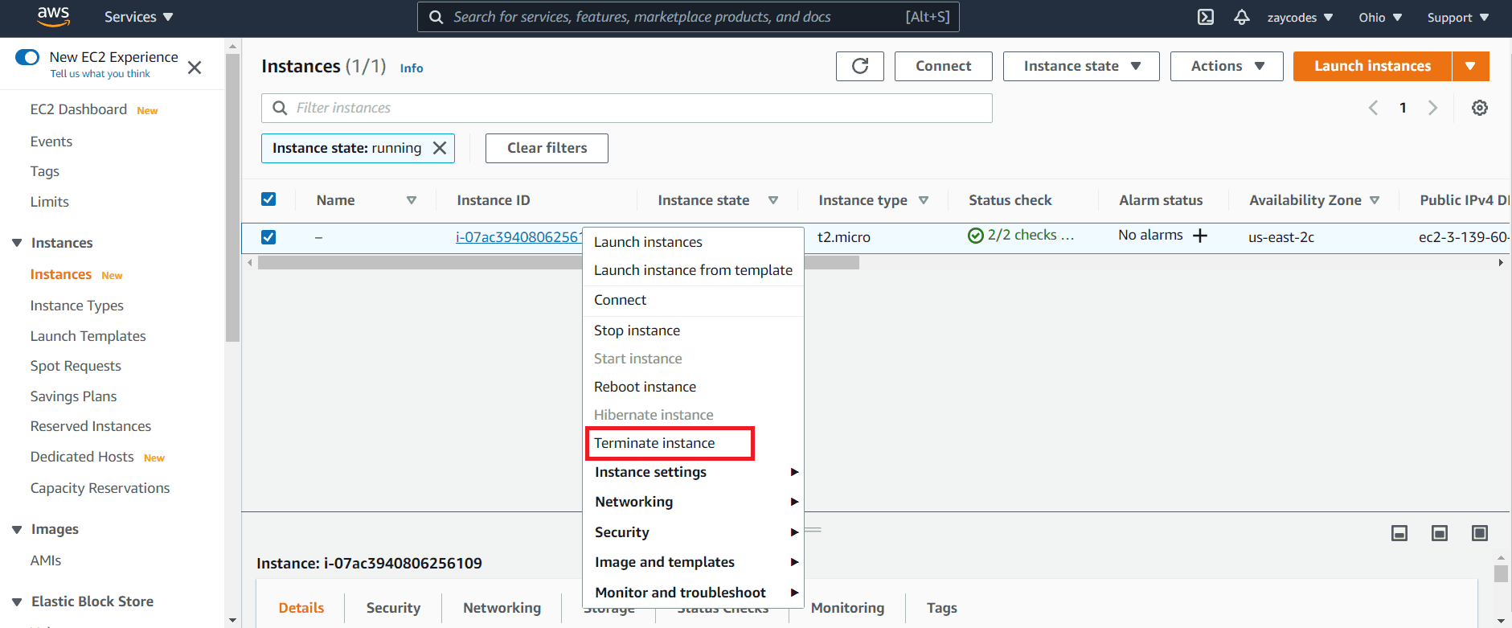1512x628 pixels.
Task: Open the notifications bell
Action: pyautogui.click(x=1242, y=17)
